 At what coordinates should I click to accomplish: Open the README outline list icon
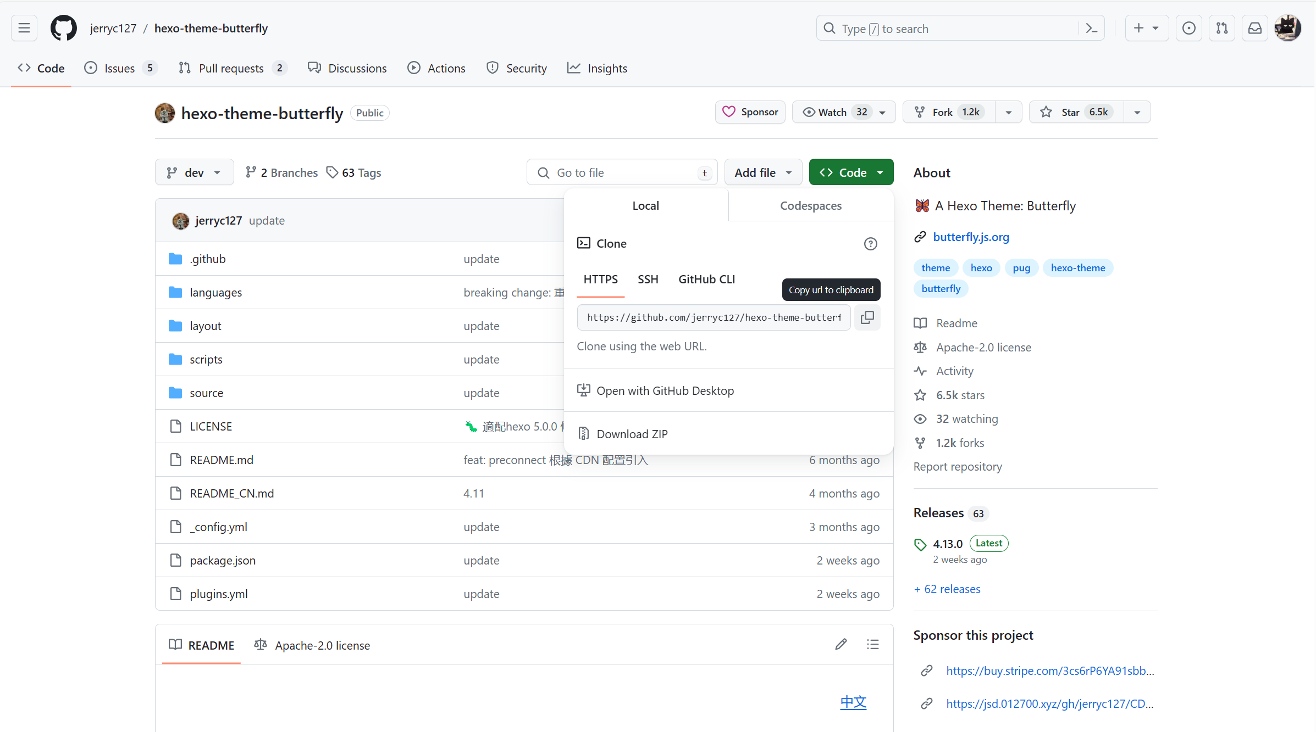point(873,644)
